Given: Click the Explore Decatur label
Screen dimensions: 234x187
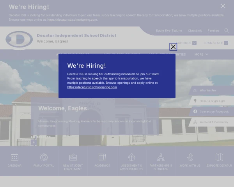Looking at the screenshot, I should pos(219,166).
